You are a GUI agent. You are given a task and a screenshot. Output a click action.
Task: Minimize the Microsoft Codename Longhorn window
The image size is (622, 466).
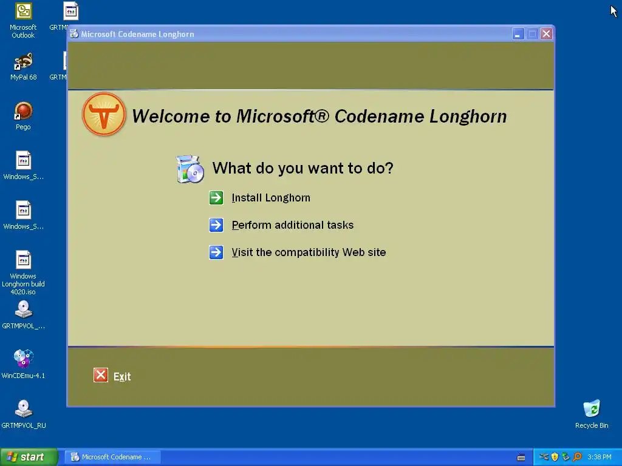518,34
